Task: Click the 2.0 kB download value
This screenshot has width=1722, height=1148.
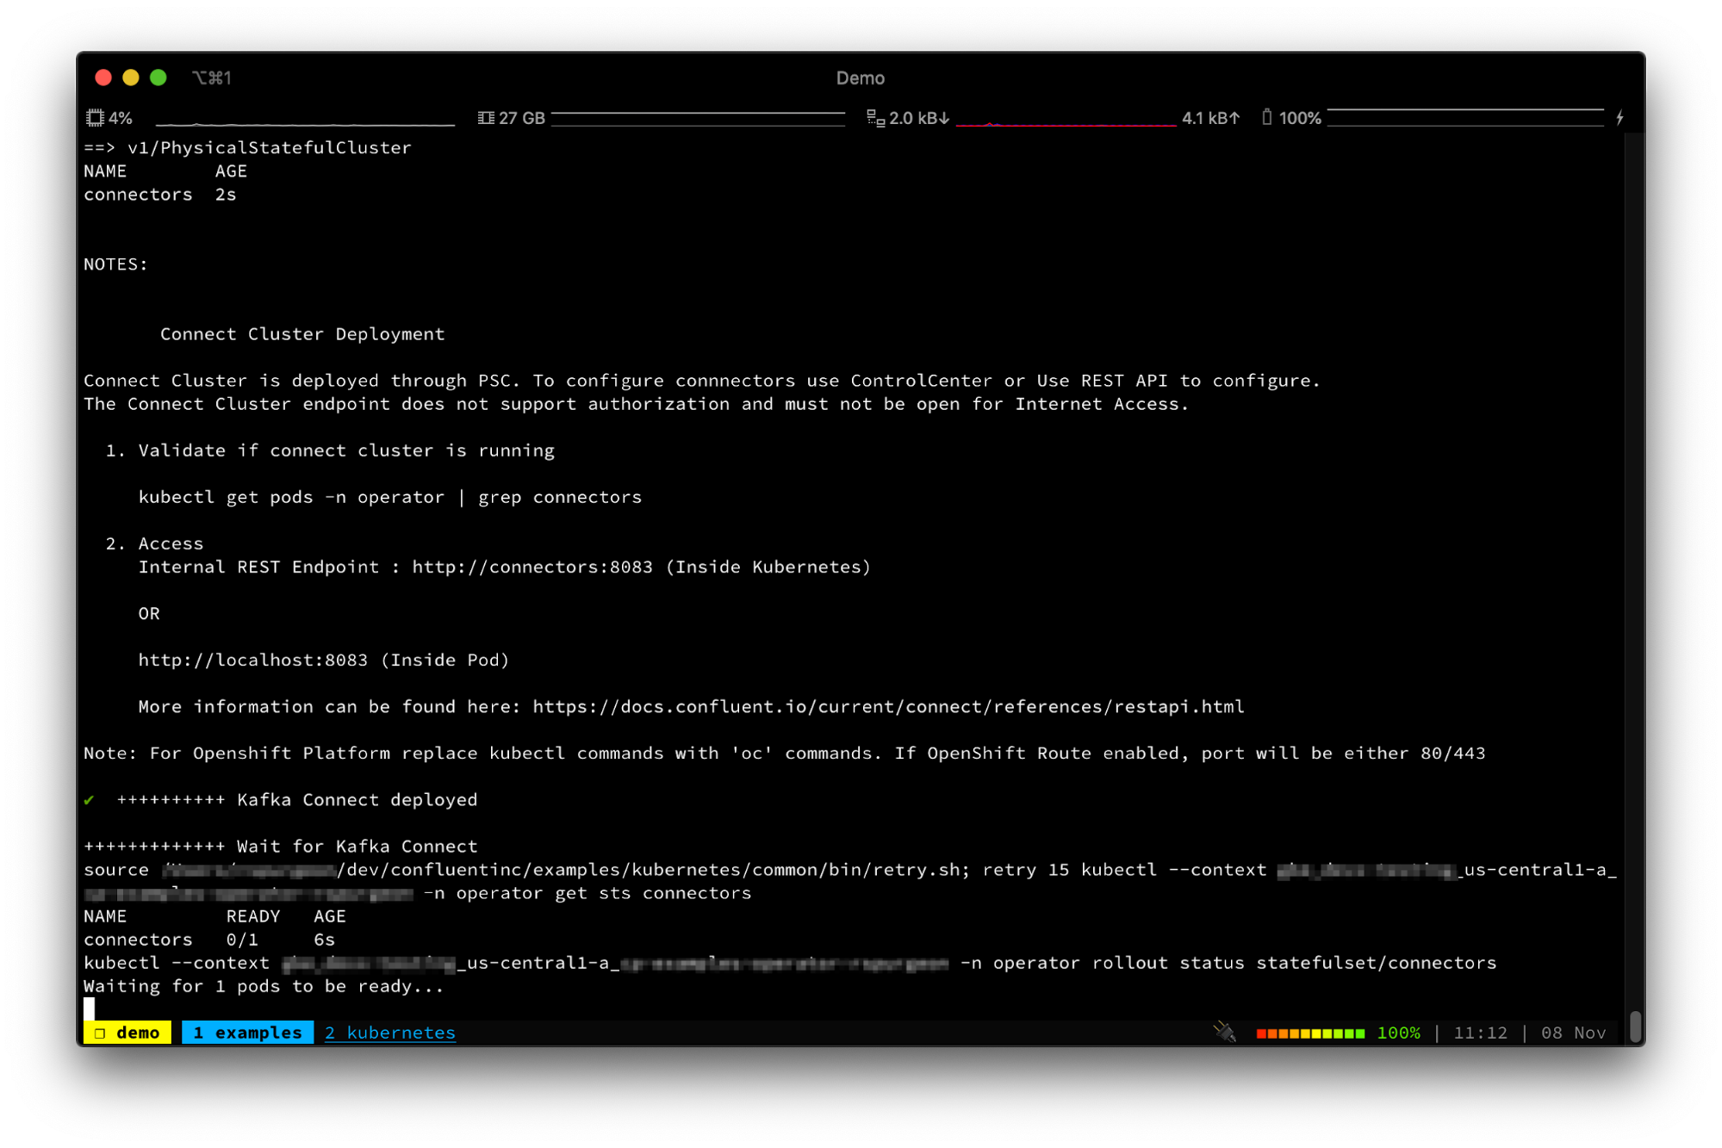Action: (918, 118)
